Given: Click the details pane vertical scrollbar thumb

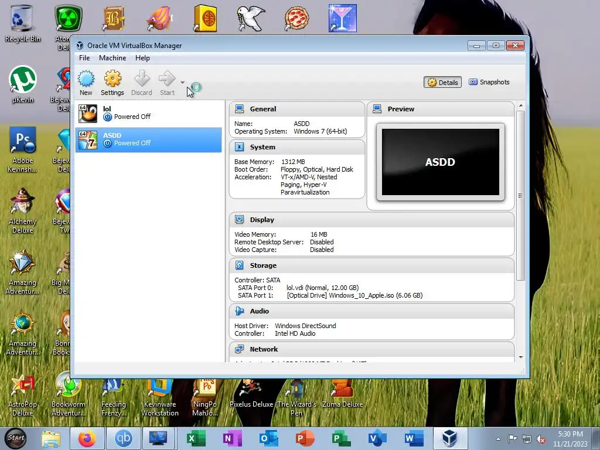Looking at the screenshot, I should pos(520,196).
